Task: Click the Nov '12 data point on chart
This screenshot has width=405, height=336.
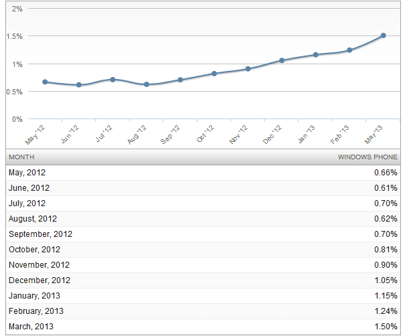Action: pos(248,69)
